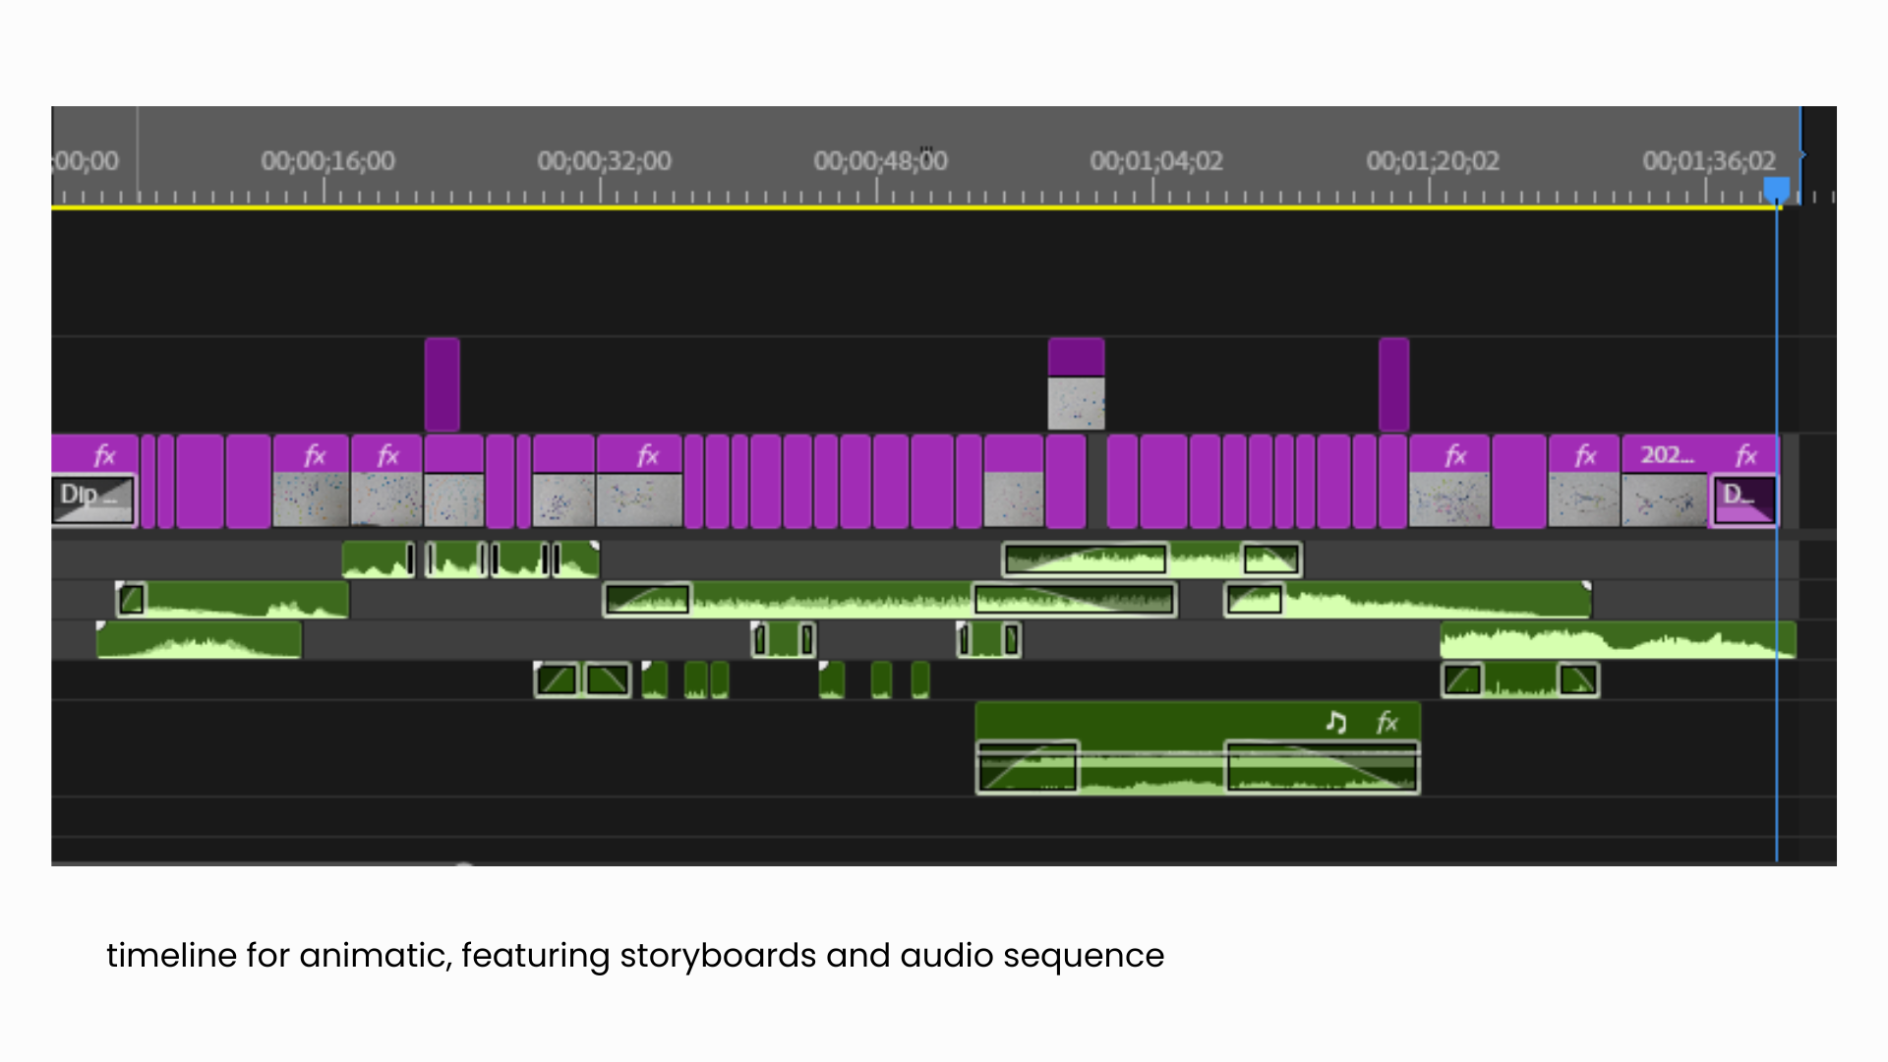The image size is (1888, 1062).
Task: Click the fade-in transition on bottom music clip
Action: point(1027,768)
